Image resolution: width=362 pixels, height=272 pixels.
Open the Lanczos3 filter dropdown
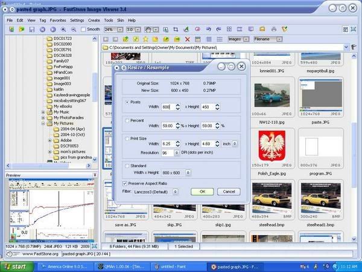176,192
